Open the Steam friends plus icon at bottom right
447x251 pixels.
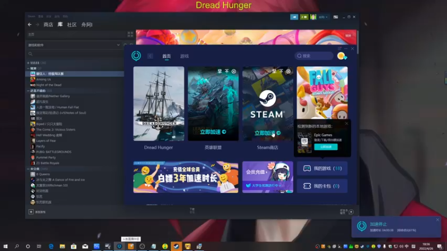click(x=351, y=212)
